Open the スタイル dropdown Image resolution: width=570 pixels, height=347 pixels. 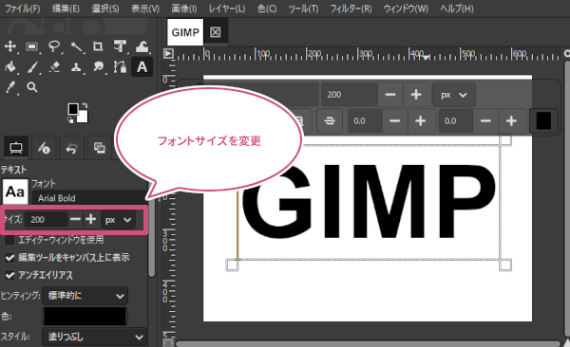(x=94, y=337)
